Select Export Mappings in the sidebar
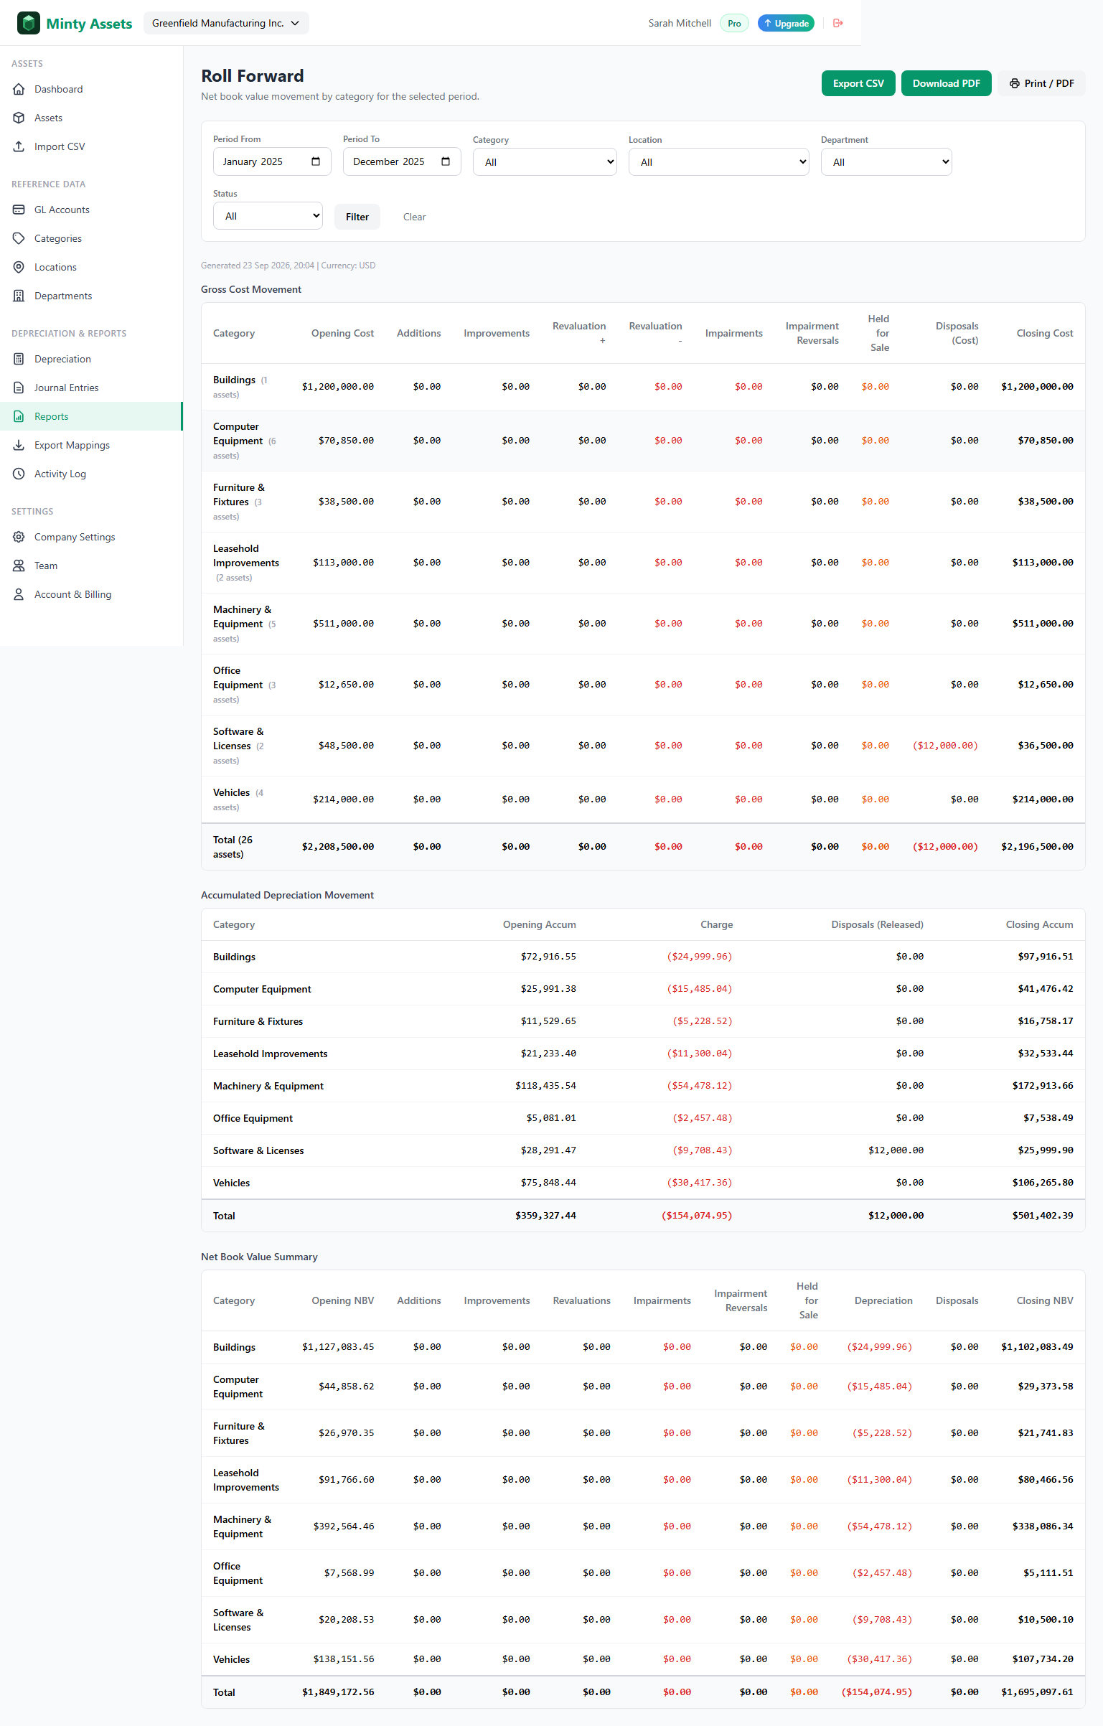The height and width of the screenshot is (1726, 1103). click(x=91, y=445)
